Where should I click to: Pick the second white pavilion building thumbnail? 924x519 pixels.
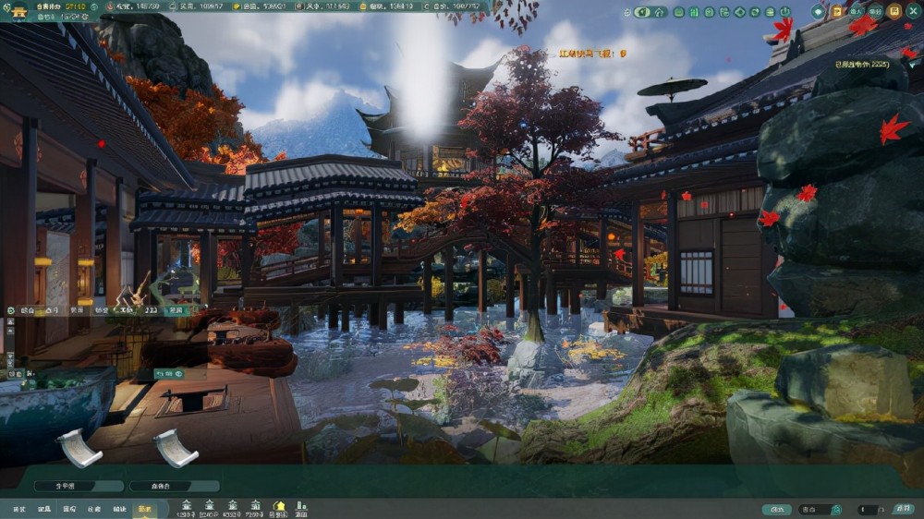[209, 509]
